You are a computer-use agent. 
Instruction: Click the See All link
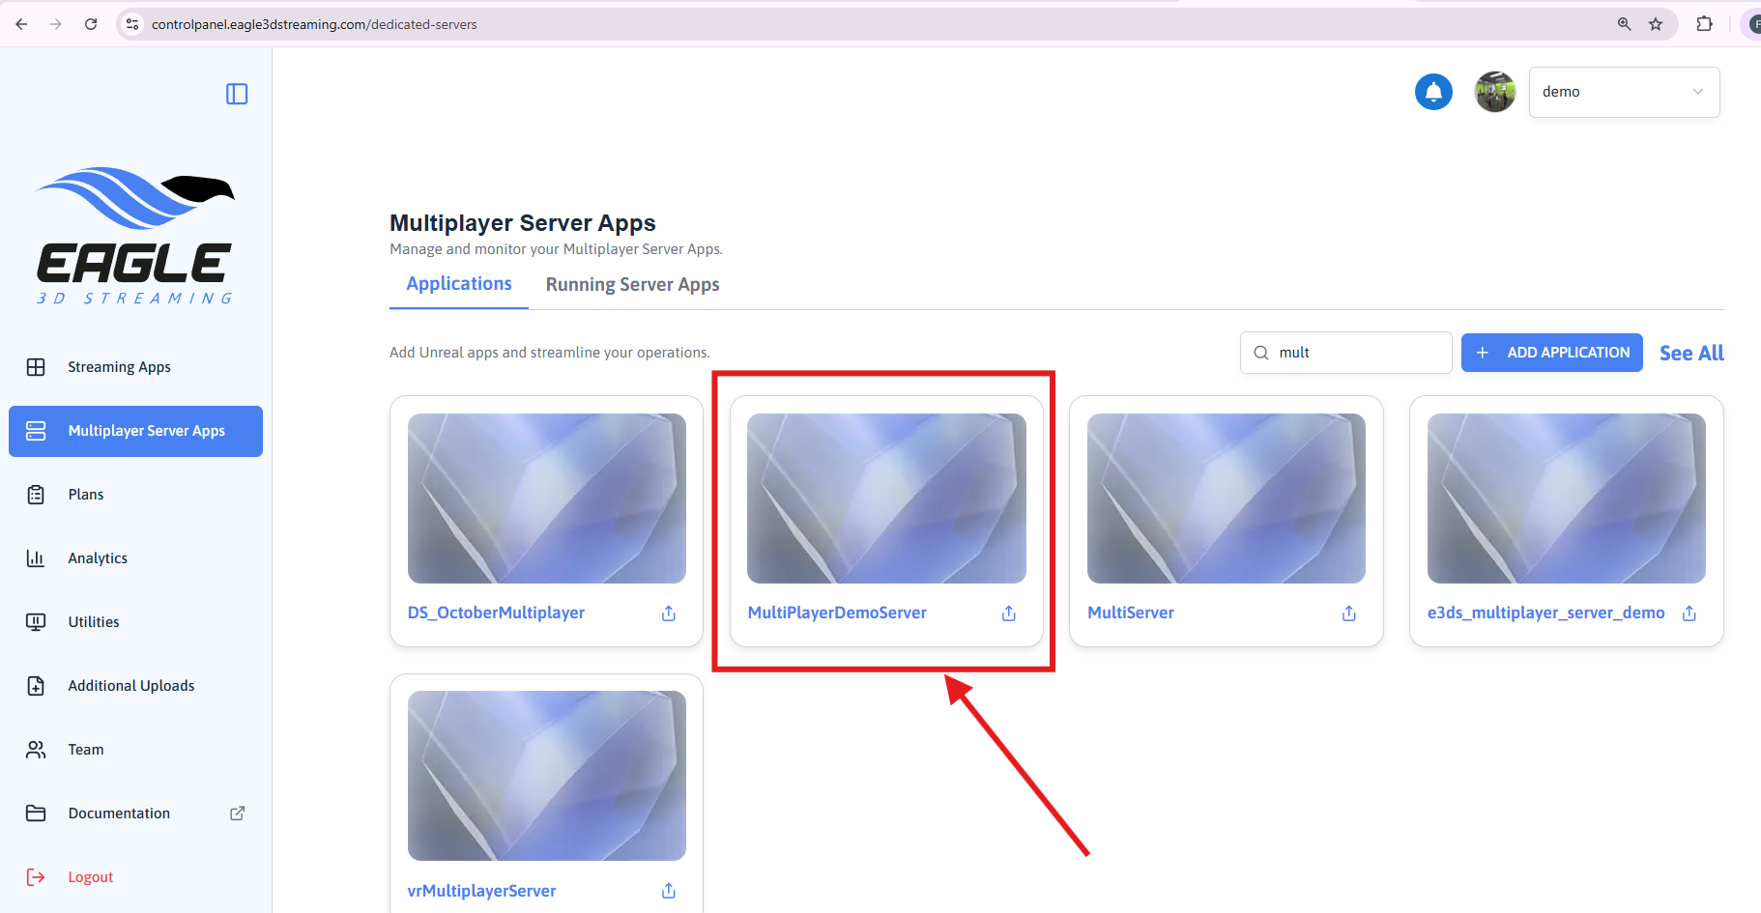click(x=1691, y=354)
